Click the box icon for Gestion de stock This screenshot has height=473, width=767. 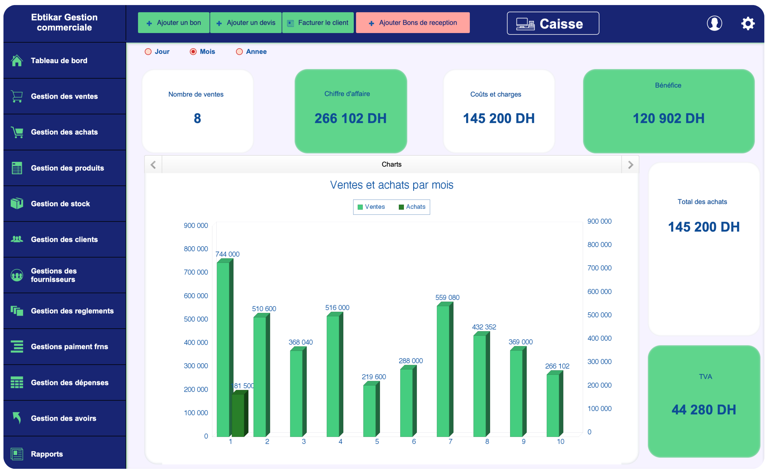click(17, 204)
